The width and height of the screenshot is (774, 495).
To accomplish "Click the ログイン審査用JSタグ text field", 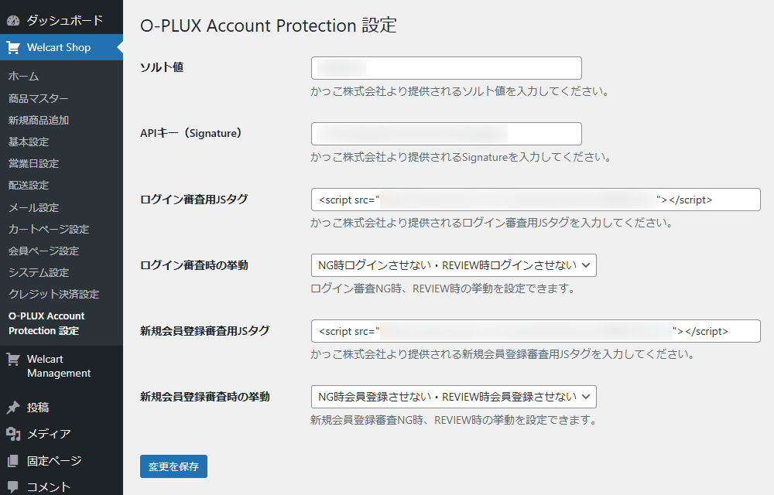I will (536, 200).
